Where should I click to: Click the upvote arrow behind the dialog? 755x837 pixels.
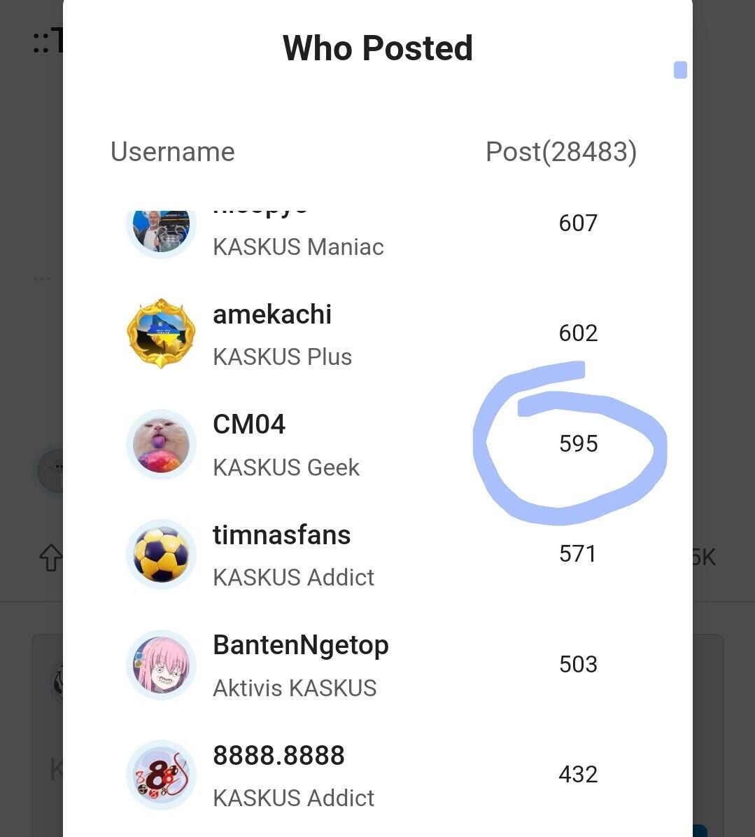pos(50,558)
